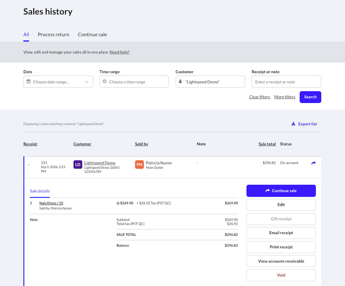Click Clear filters link
This screenshot has width=345, height=286.
point(259,97)
